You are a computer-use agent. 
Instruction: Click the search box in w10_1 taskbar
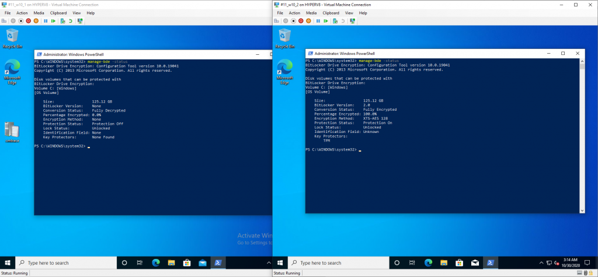(66, 263)
